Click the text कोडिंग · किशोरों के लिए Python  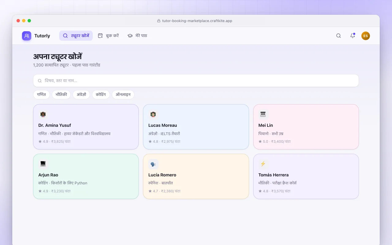(x=63, y=183)
